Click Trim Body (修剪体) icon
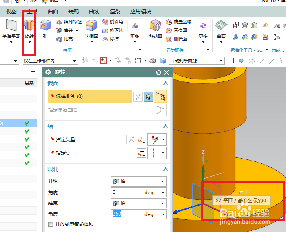 pos(105,31)
